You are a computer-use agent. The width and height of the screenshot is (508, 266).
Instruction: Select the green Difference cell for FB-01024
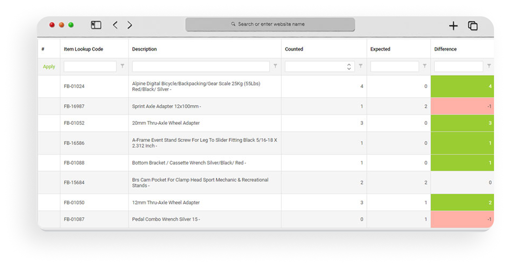coord(462,86)
